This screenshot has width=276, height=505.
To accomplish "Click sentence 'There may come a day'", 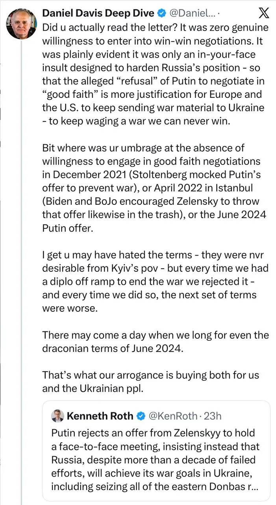I will [156, 342].
